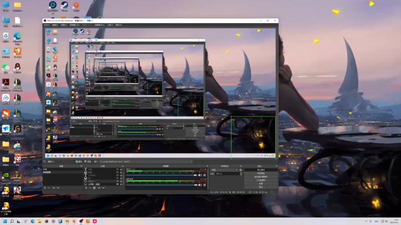
Task: Pop out the Controls dock panel
Action: point(277,166)
